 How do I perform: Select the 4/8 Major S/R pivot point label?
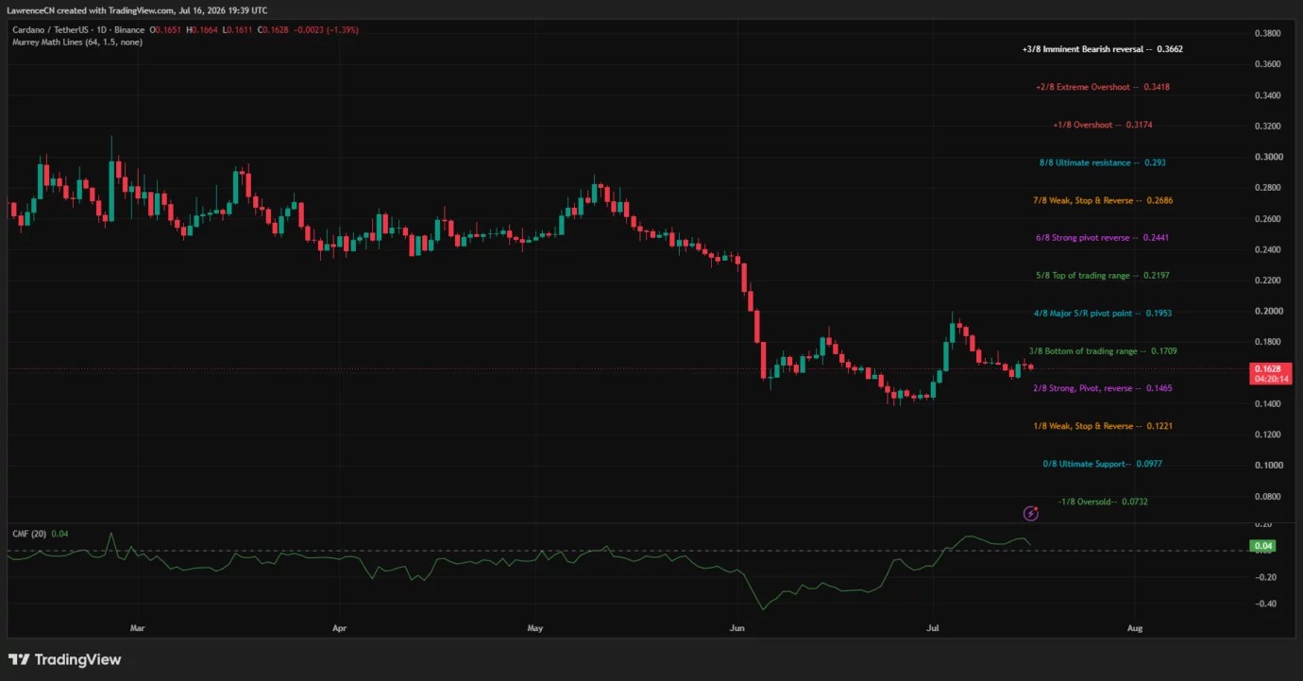[x=1102, y=313]
